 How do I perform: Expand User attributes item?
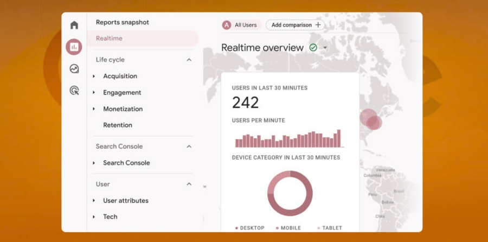pos(94,201)
